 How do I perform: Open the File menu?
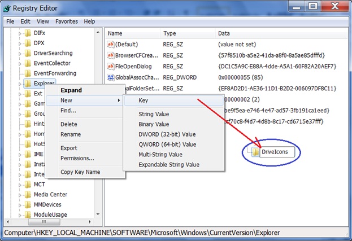point(10,21)
